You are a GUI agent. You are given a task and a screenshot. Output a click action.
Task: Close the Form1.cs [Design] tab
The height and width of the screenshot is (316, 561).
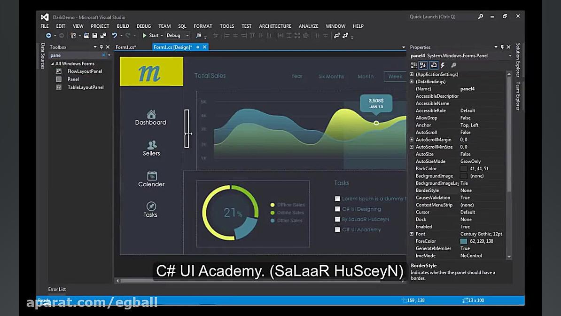205,47
